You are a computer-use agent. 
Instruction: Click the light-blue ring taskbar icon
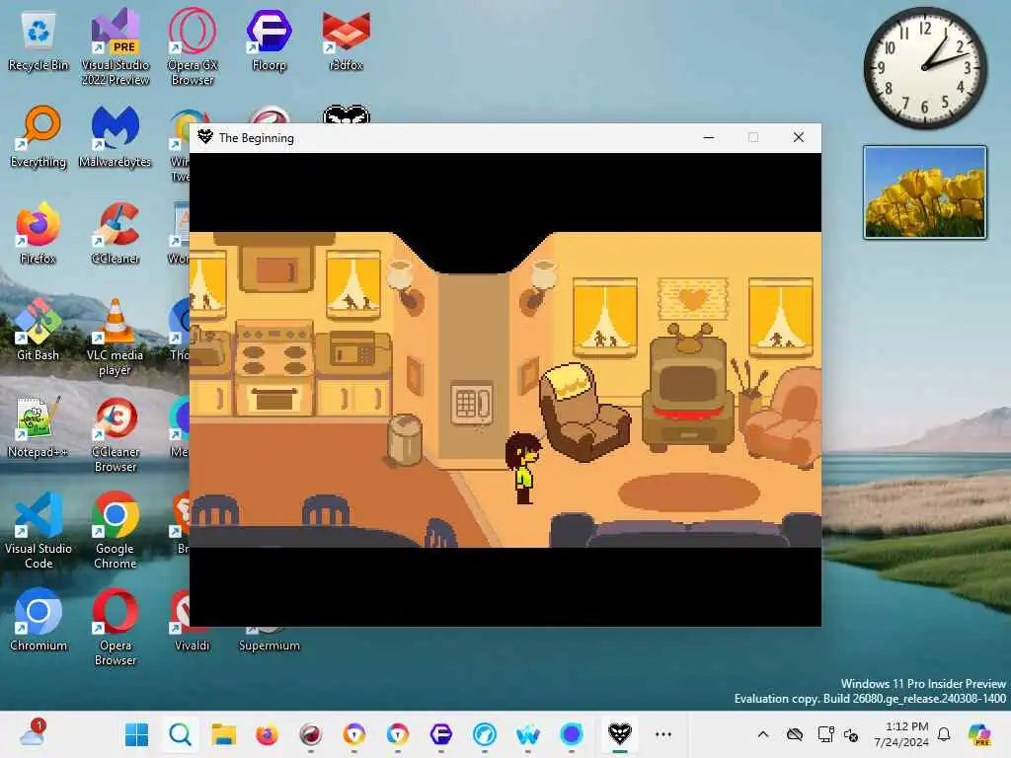(485, 734)
